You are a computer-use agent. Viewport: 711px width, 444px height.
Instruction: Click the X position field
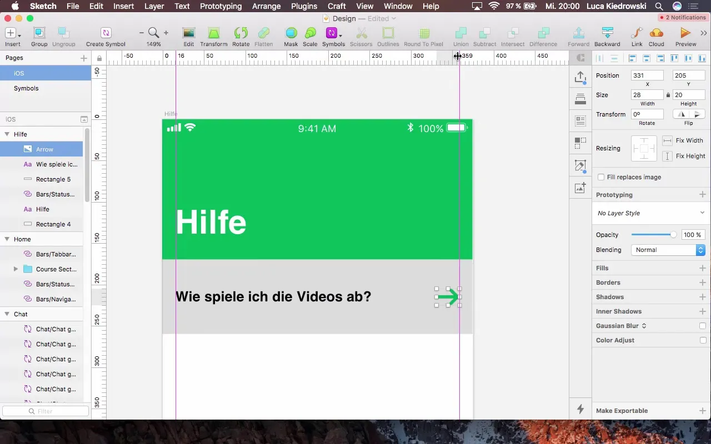[x=647, y=75]
